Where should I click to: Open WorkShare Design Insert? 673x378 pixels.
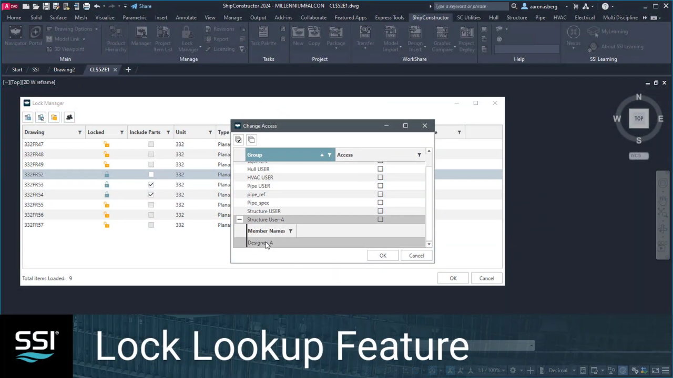point(415,39)
